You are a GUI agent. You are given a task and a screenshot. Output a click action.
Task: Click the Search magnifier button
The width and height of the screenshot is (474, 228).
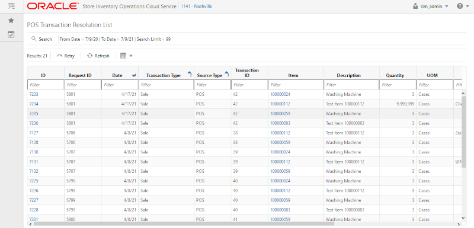tap(41, 39)
